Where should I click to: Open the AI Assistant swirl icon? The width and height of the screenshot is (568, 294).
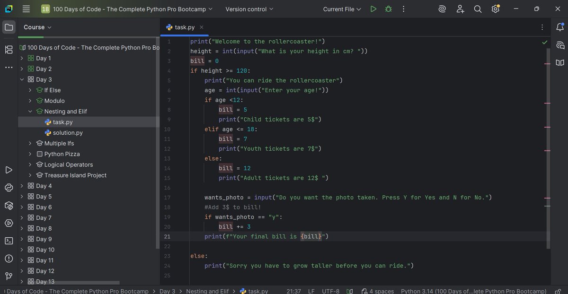[x=442, y=9]
